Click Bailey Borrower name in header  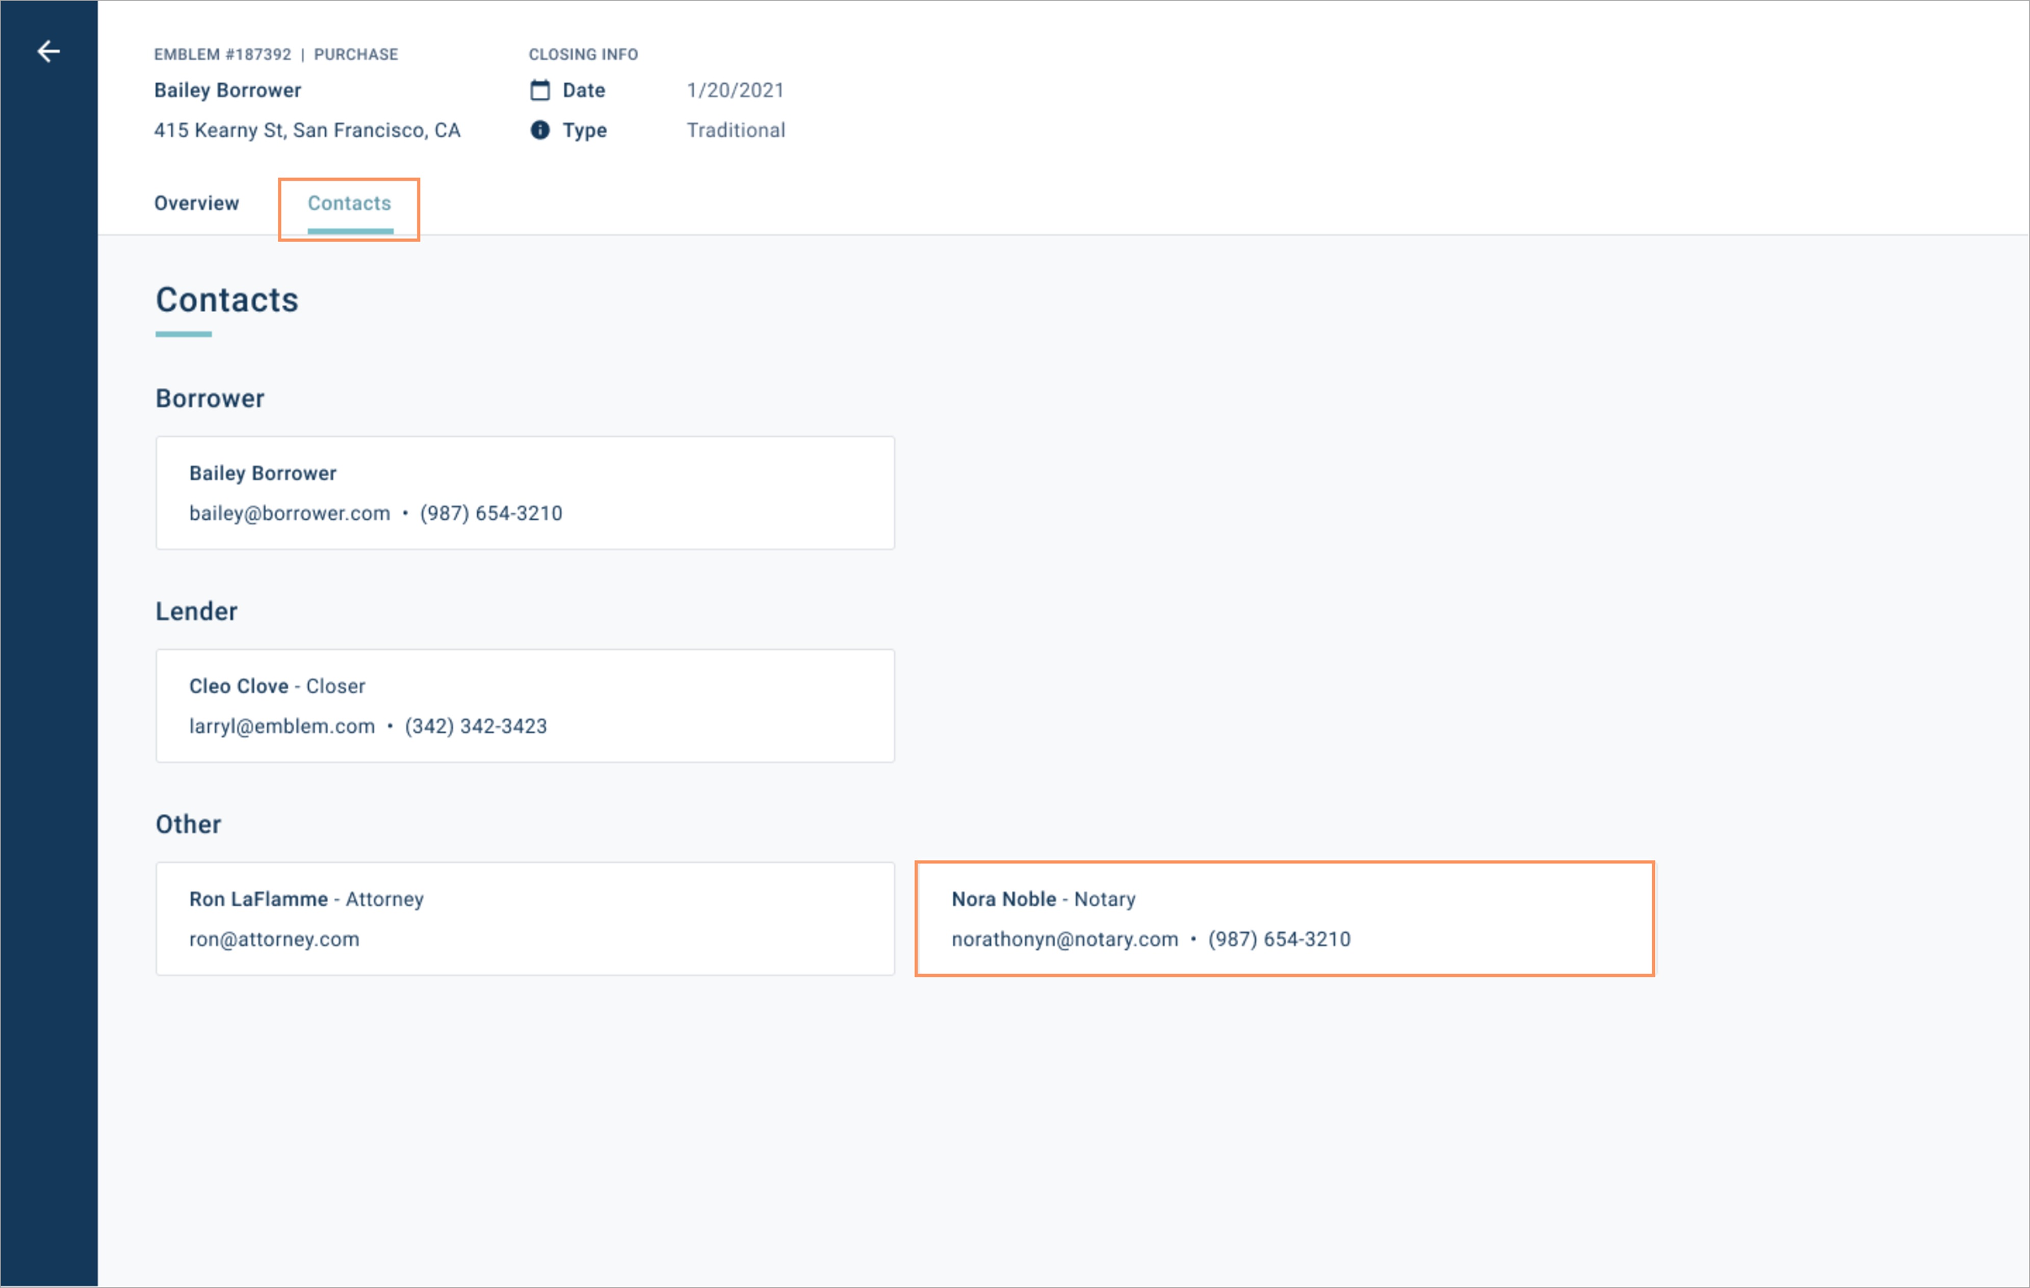227,90
